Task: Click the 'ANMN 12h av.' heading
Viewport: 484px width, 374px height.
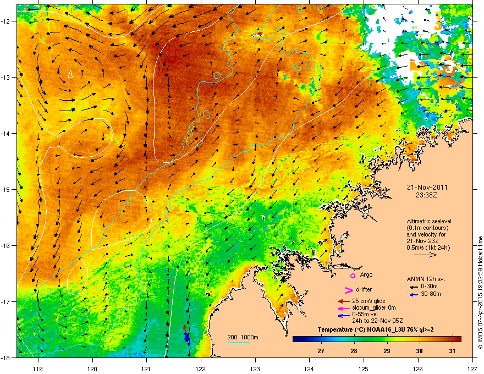Action: [426, 279]
